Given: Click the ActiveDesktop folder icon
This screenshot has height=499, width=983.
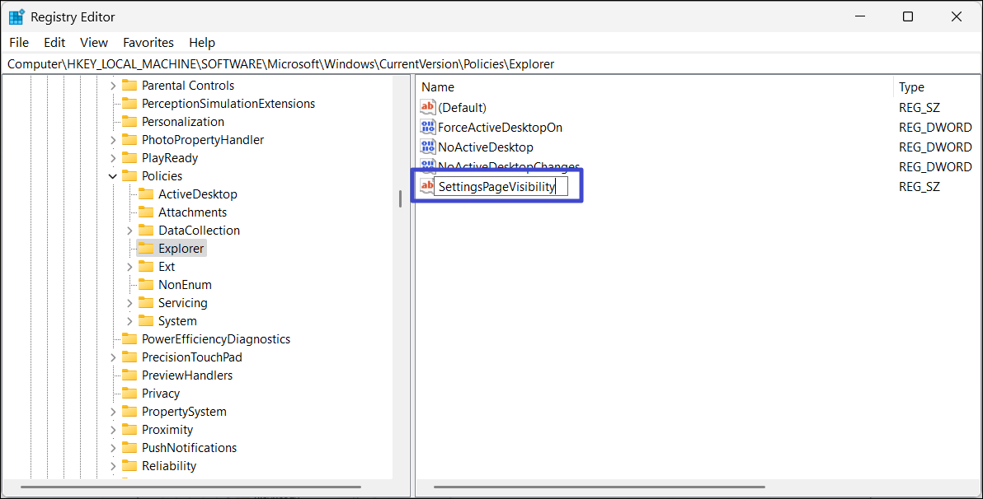Looking at the screenshot, I should (146, 194).
